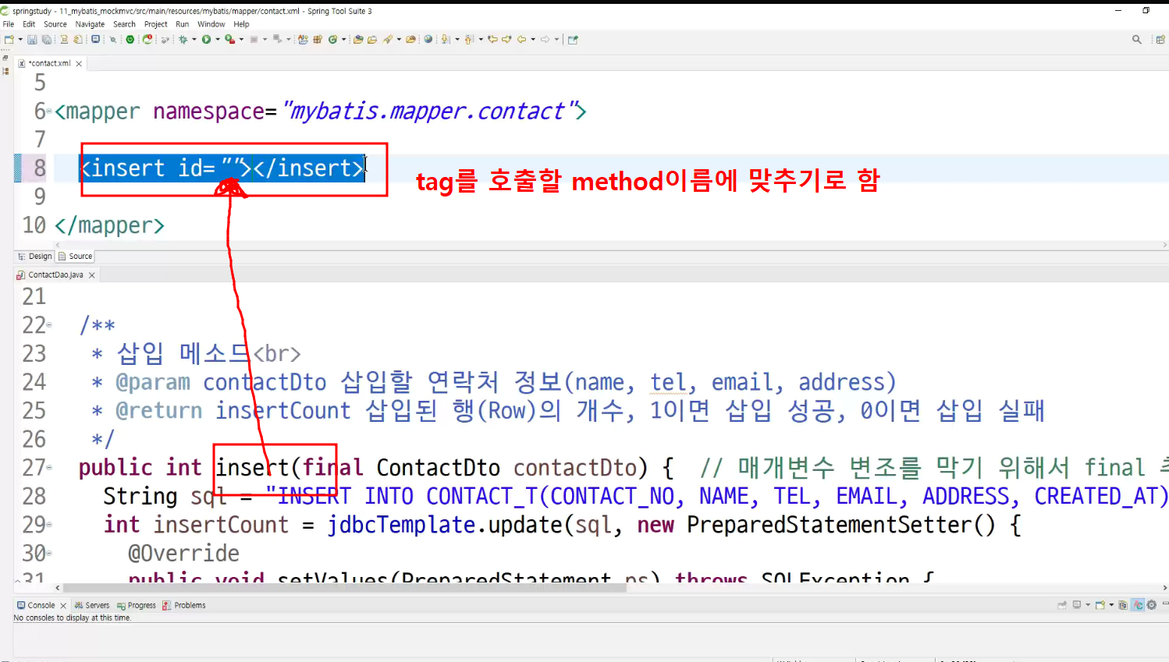Switch to the Progress tab

137,605
